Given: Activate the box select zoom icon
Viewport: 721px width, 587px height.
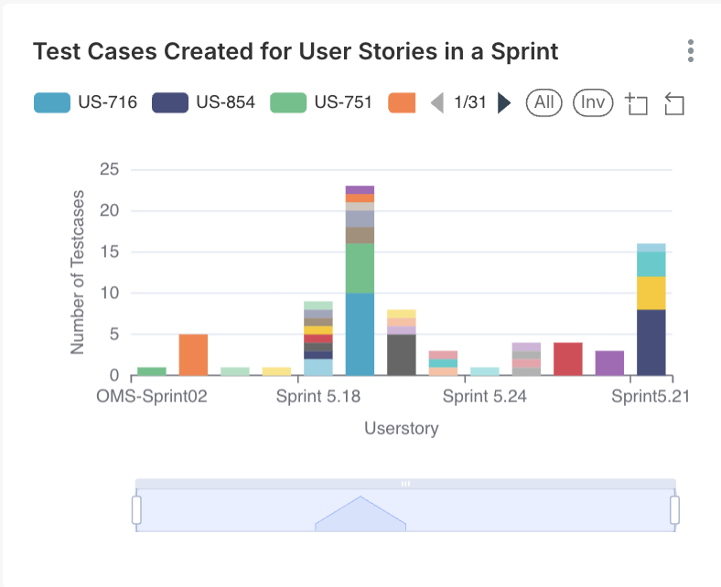Looking at the screenshot, I should click(x=636, y=103).
